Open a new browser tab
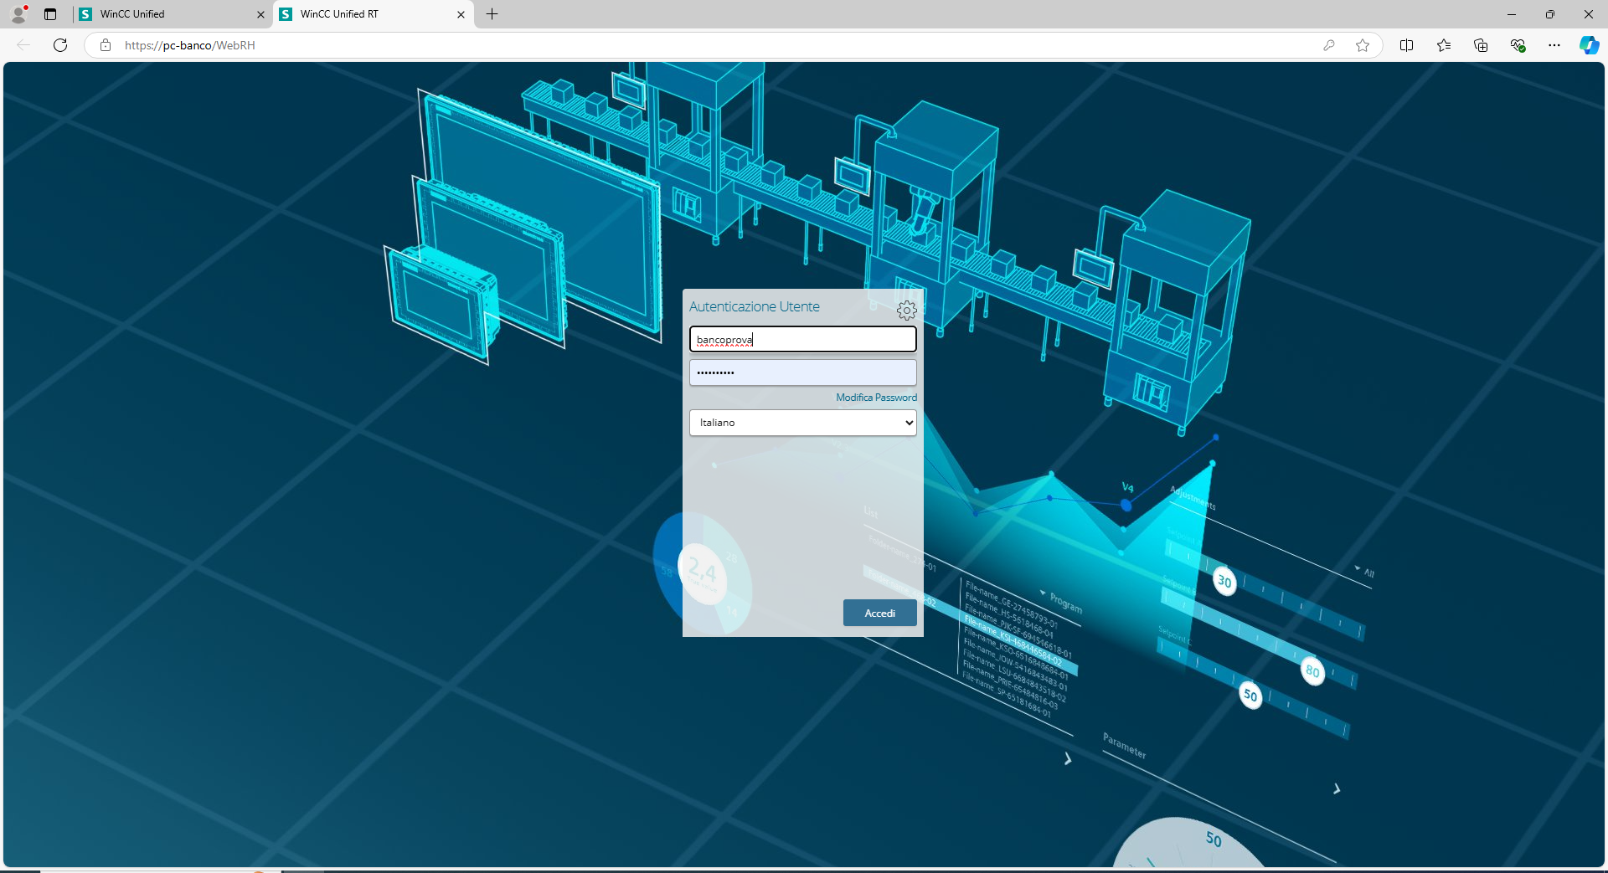The height and width of the screenshot is (873, 1608). point(492,14)
